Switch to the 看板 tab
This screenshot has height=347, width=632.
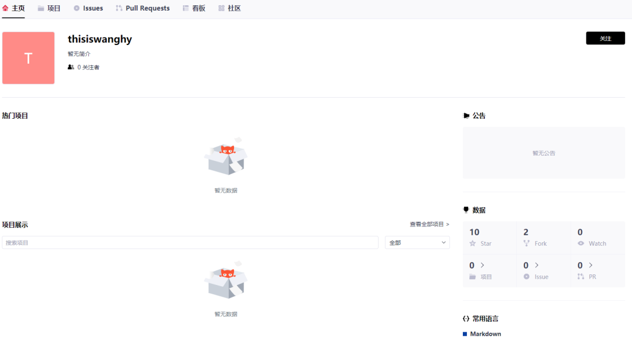(x=194, y=8)
